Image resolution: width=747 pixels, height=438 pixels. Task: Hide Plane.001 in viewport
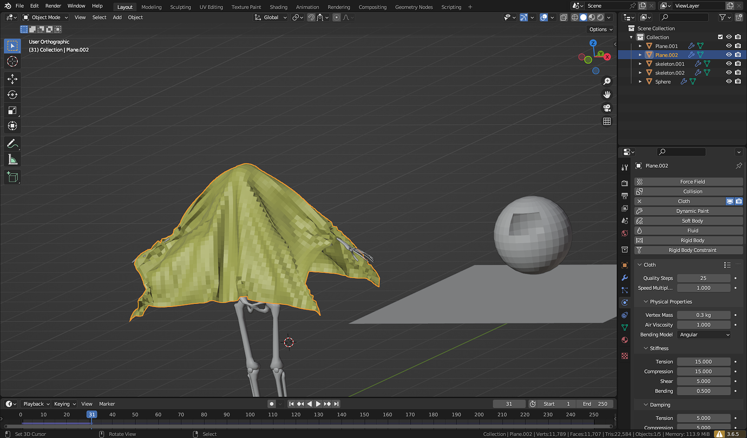[729, 46]
